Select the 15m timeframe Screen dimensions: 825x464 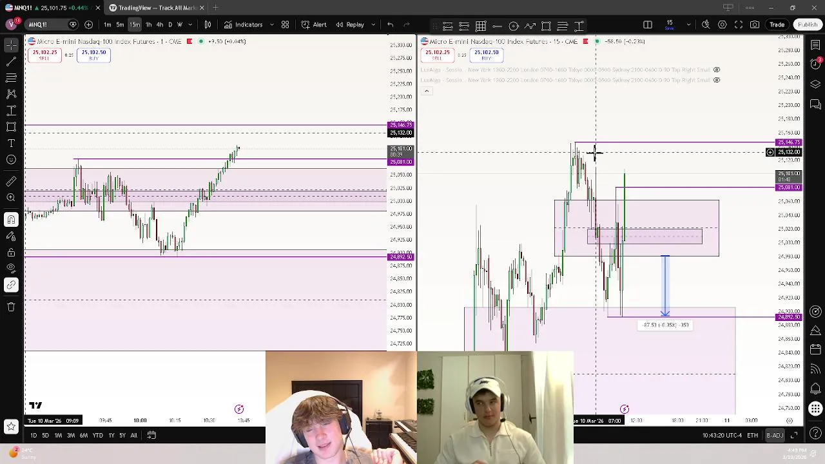click(x=135, y=24)
